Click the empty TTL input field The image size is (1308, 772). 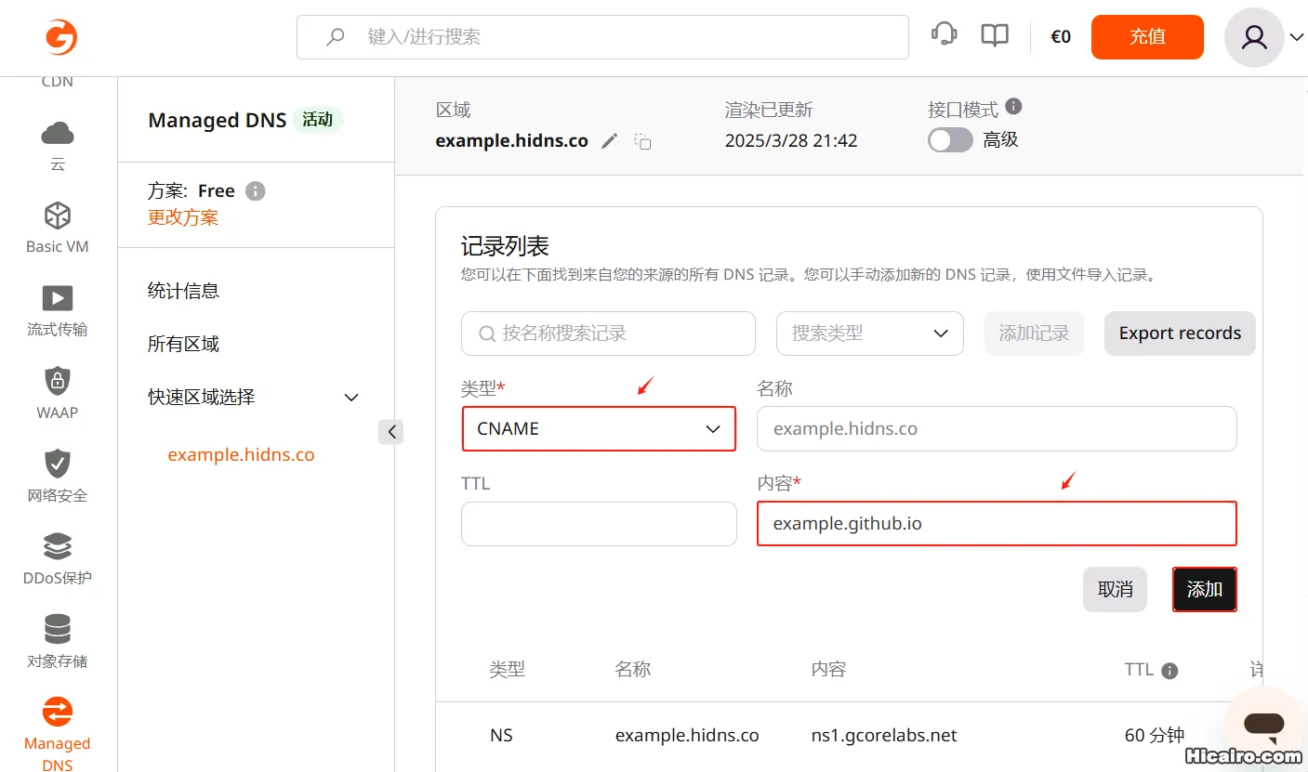599,524
